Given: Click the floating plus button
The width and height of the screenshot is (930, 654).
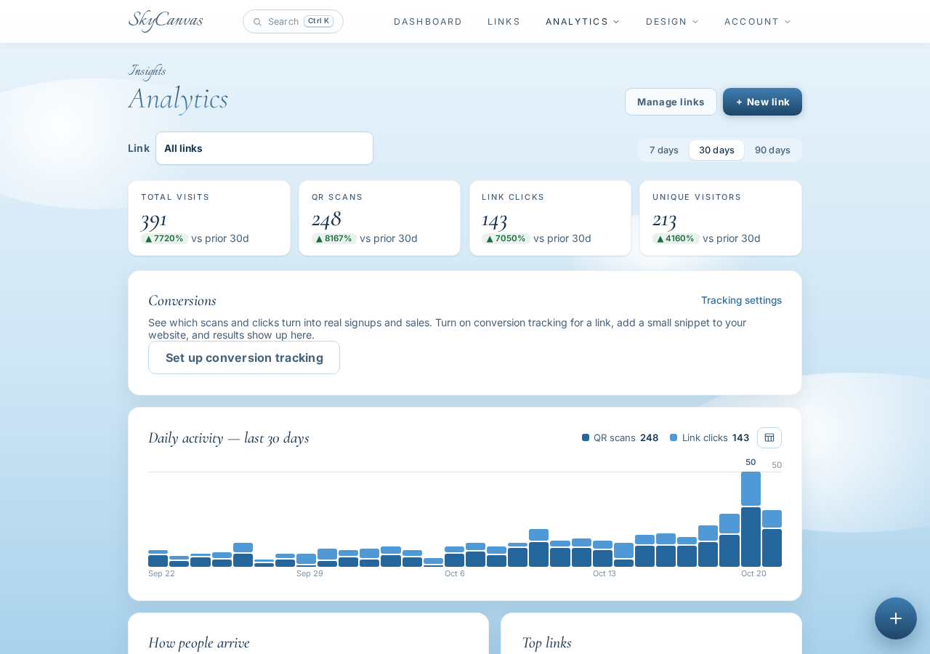Looking at the screenshot, I should point(896,618).
